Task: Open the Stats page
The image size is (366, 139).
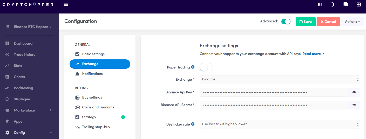Action: point(18,66)
